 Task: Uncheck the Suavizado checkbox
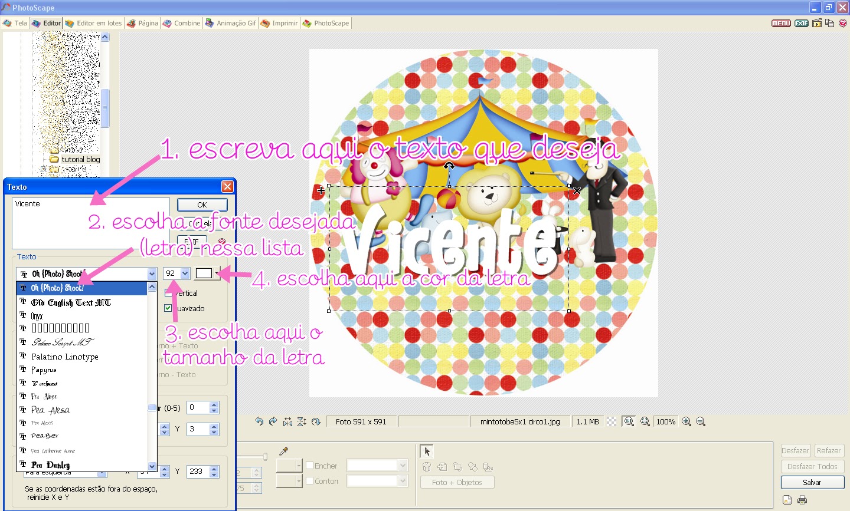pyautogui.click(x=168, y=308)
